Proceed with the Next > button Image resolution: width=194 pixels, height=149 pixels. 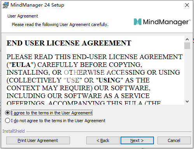(x=137, y=140)
